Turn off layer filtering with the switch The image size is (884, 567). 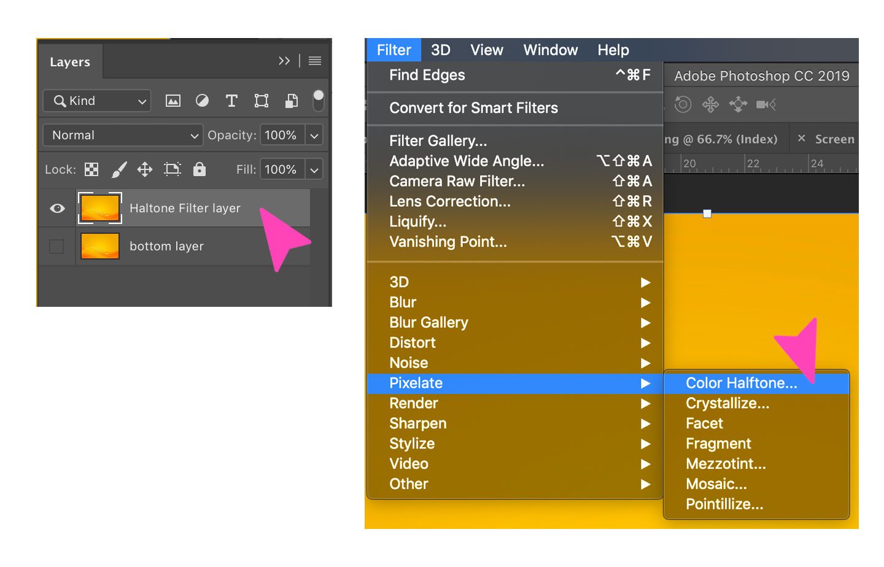[x=317, y=98]
